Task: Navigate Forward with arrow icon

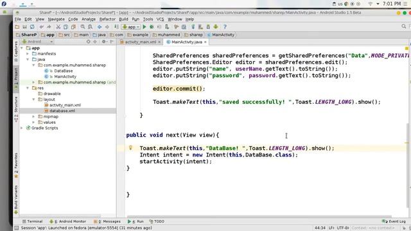Action: [x=107, y=27]
